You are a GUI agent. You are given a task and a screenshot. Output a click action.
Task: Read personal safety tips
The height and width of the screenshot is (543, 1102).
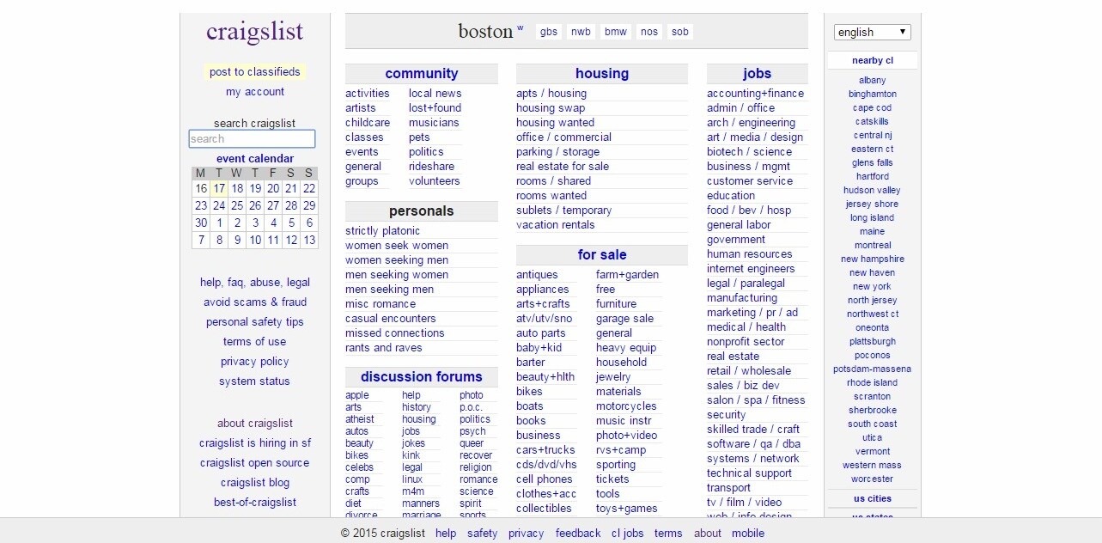coord(255,322)
